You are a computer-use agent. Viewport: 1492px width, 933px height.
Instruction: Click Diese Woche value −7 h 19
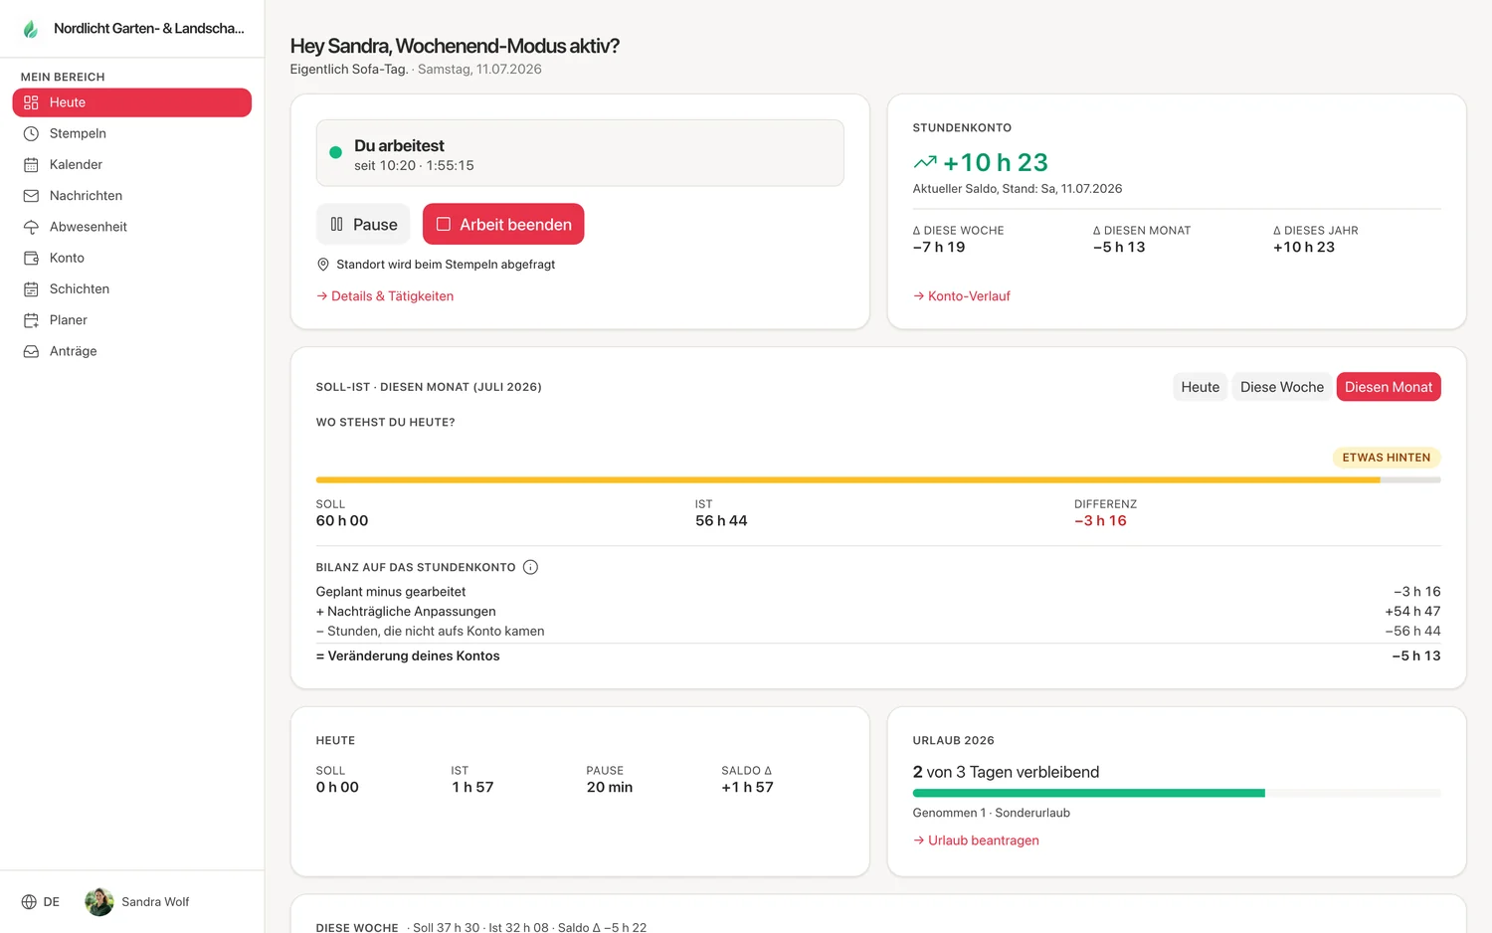939,248
